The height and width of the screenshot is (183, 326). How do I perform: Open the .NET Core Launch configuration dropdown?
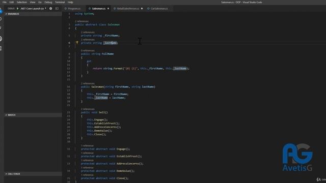click(33, 9)
